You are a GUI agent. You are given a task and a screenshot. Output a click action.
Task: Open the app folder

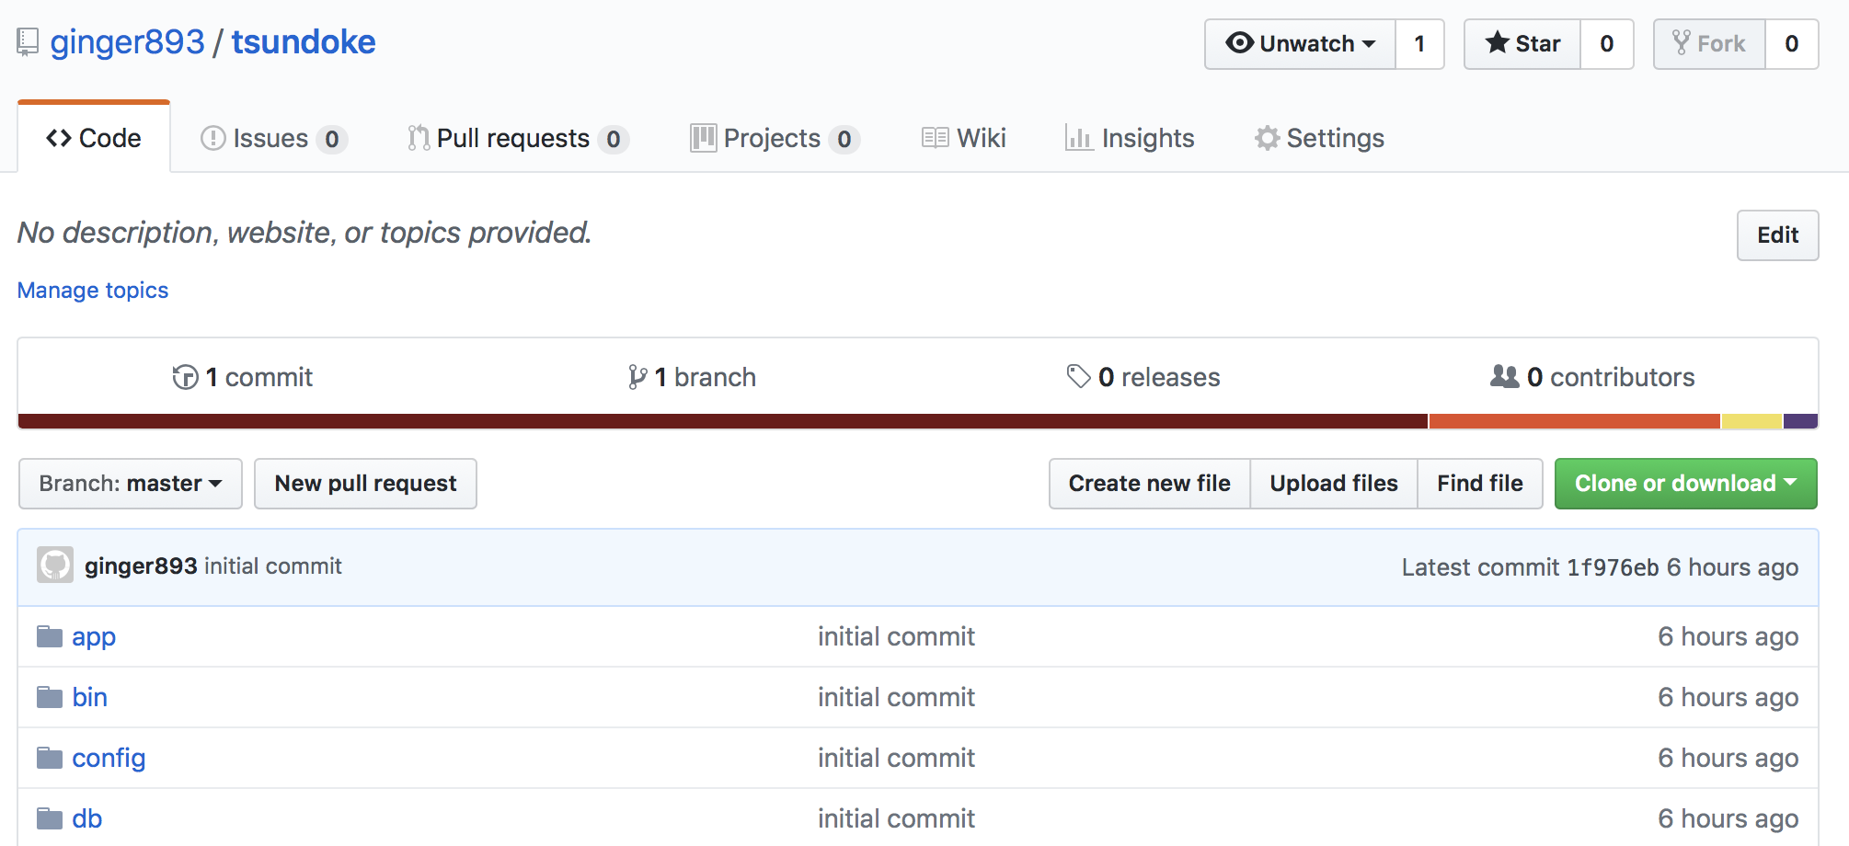(x=94, y=637)
